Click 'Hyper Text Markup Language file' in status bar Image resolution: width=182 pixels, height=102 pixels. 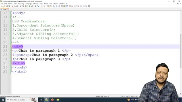[10, 96]
